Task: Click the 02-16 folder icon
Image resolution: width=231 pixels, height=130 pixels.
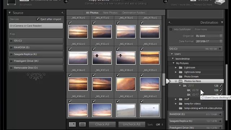Action: coord(189,90)
